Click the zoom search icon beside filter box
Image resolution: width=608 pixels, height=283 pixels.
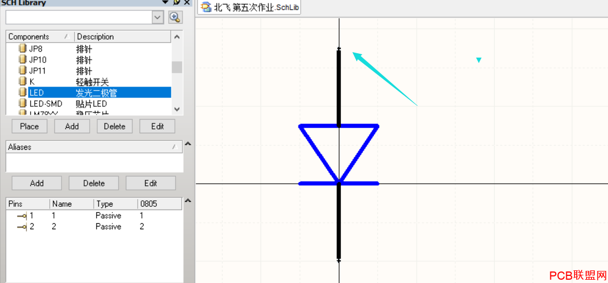[175, 17]
